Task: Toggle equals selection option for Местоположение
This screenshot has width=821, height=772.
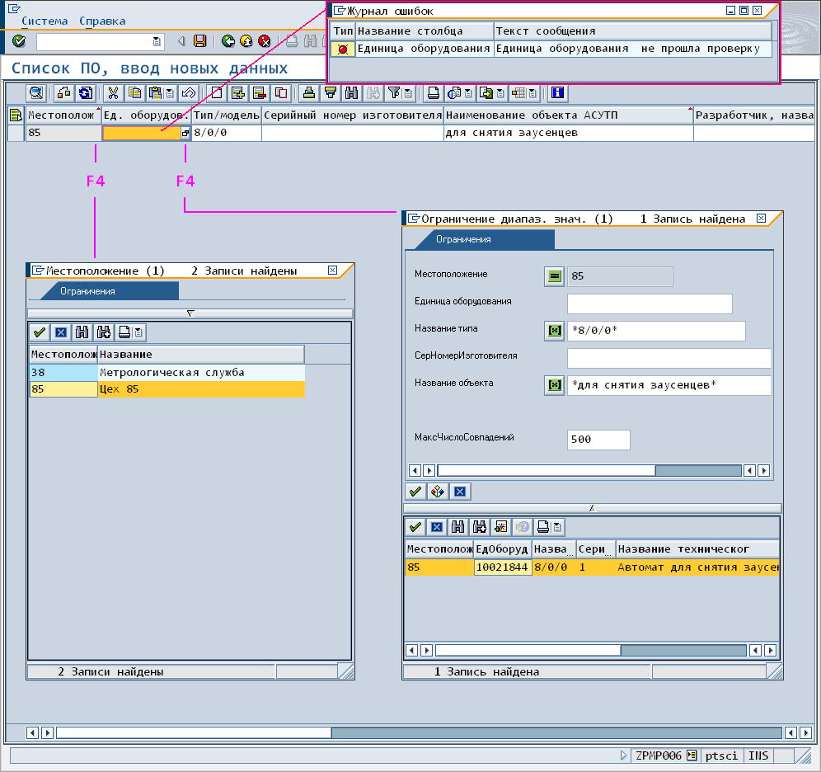Action: point(554,276)
